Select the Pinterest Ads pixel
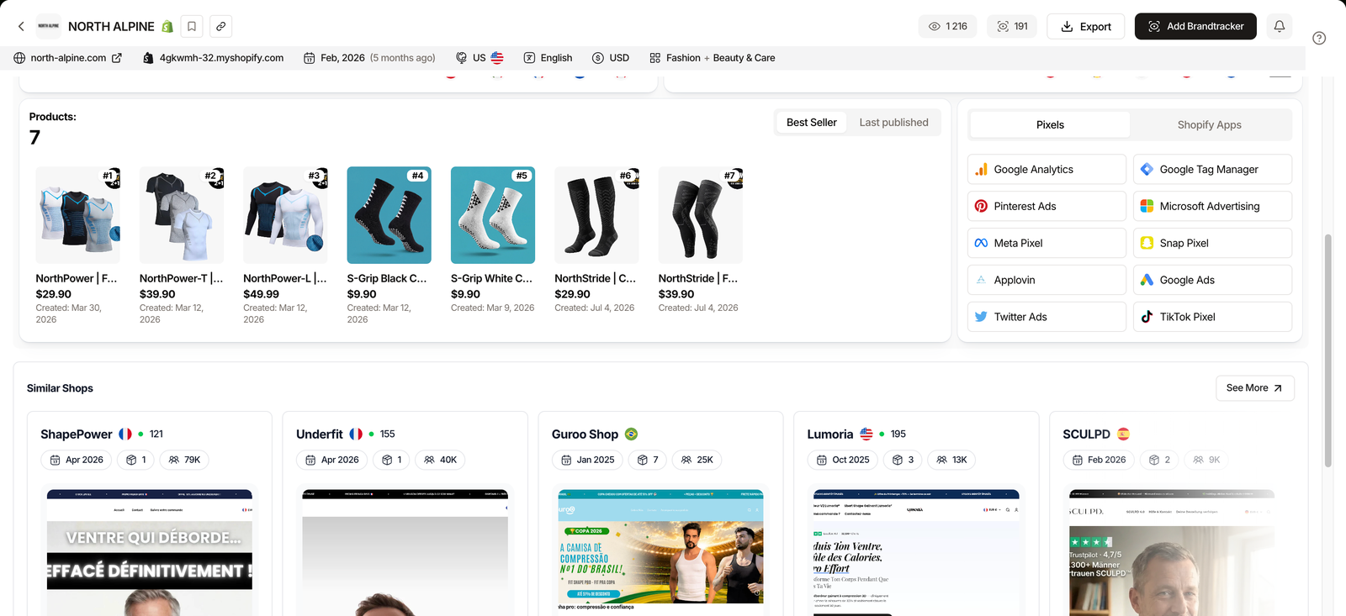The image size is (1346, 616). (x=1047, y=206)
